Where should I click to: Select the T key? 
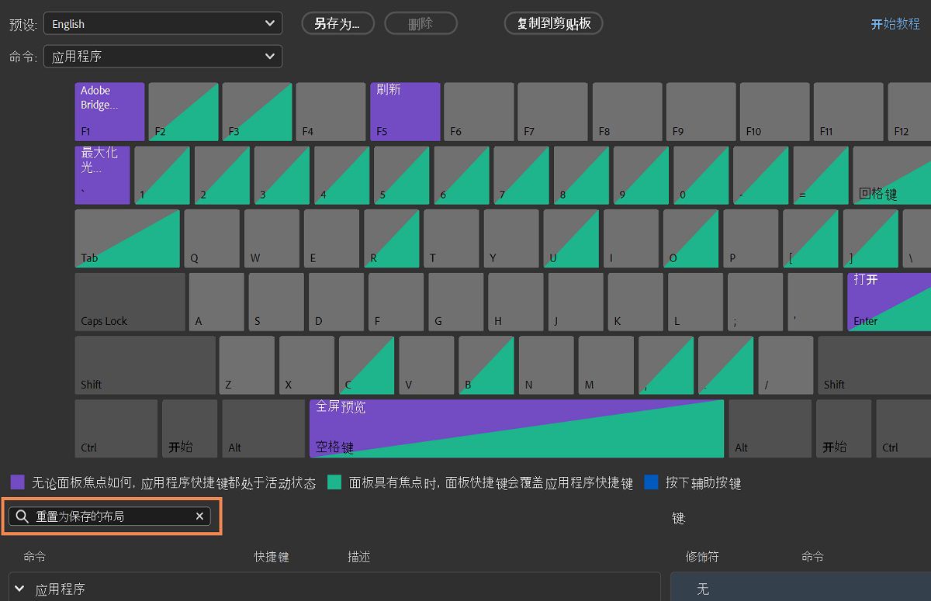coord(451,239)
